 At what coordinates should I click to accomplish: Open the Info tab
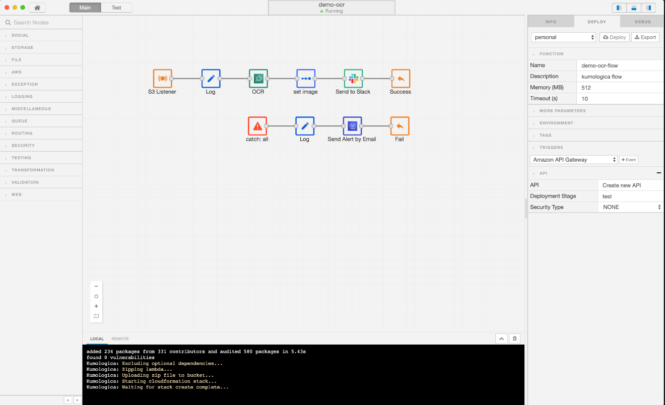(551, 22)
